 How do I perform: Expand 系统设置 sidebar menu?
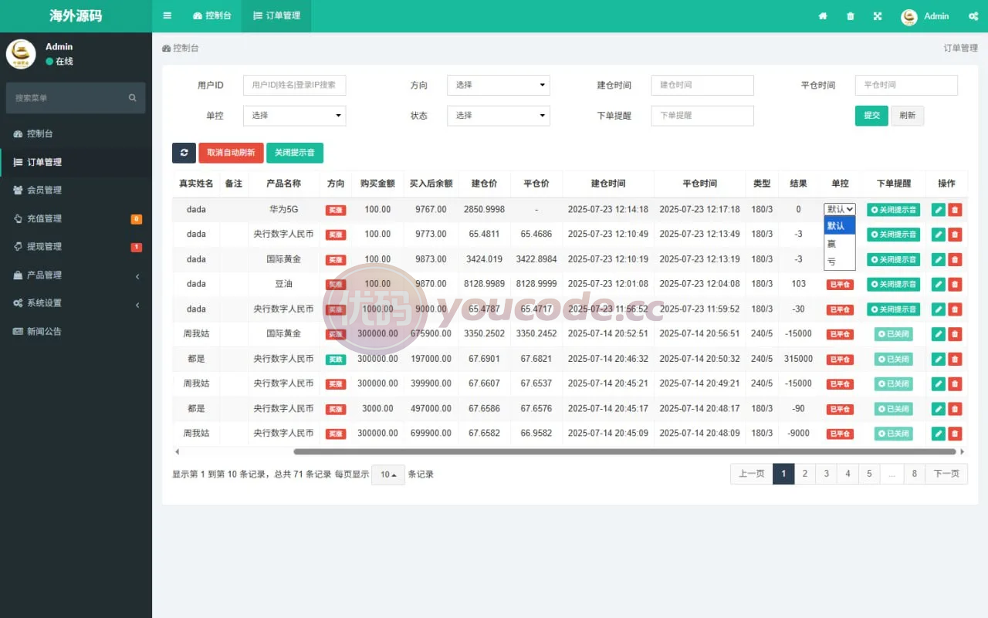[76, 303]
